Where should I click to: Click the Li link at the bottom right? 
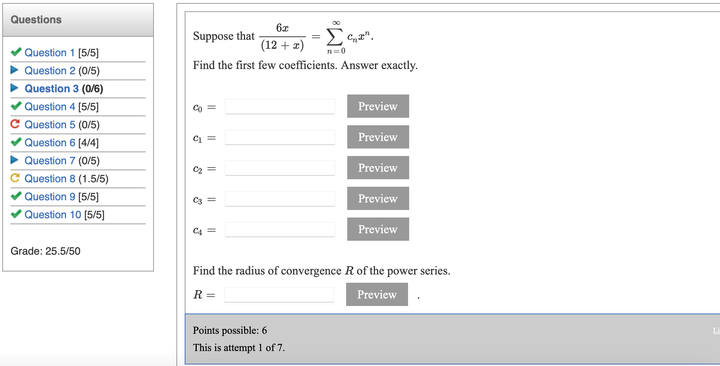pos(715,330)
